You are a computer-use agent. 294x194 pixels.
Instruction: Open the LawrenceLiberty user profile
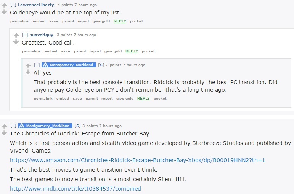coord(36,5)
